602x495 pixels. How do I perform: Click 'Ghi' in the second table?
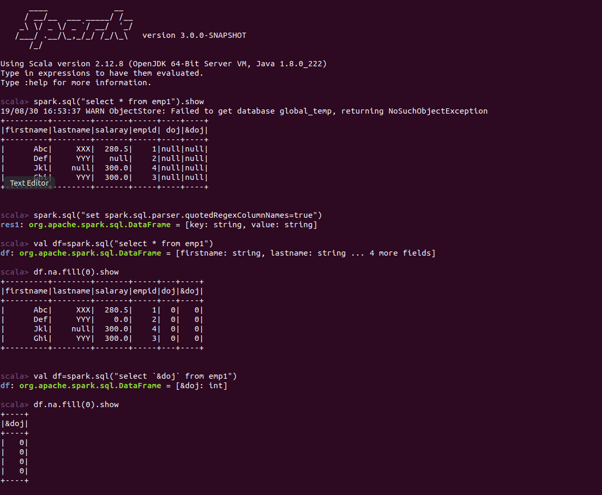click(40, 338)
